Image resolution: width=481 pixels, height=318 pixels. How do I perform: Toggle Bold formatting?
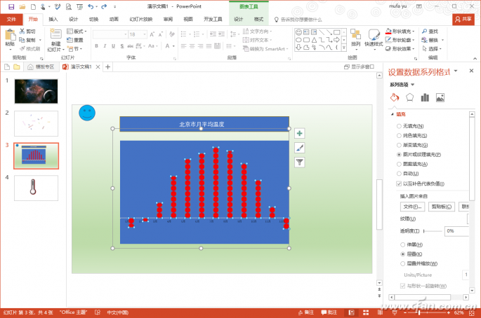click(97, 46)
